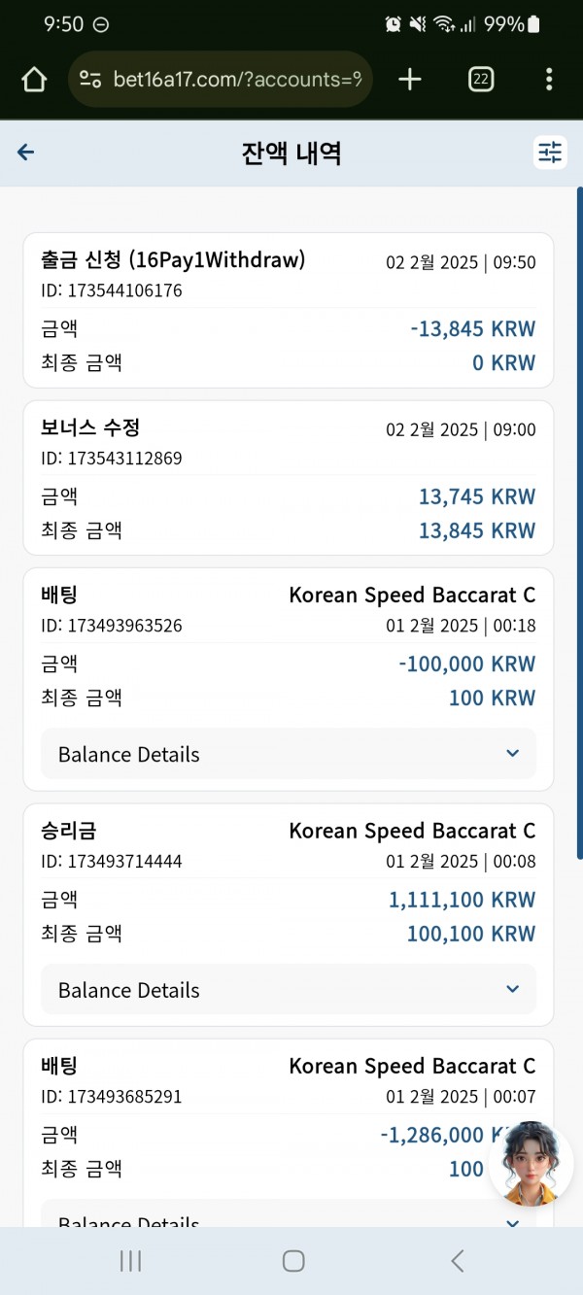
Task: Tap the Android recent apps button
Action: tap(130, 1261)
